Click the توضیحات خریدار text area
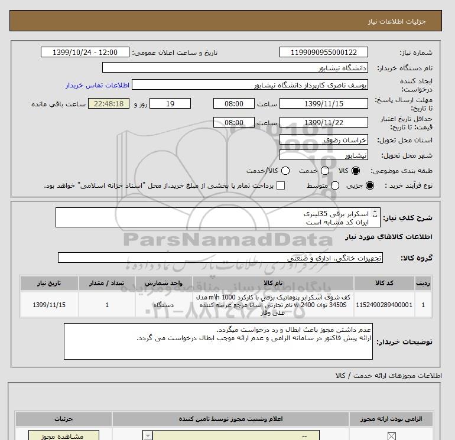Screen dimensions: 455x440 218,341
